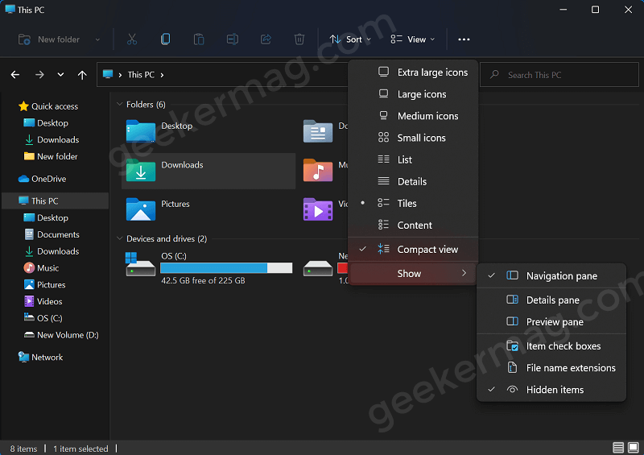Open the Music folder tile icon

317,171
